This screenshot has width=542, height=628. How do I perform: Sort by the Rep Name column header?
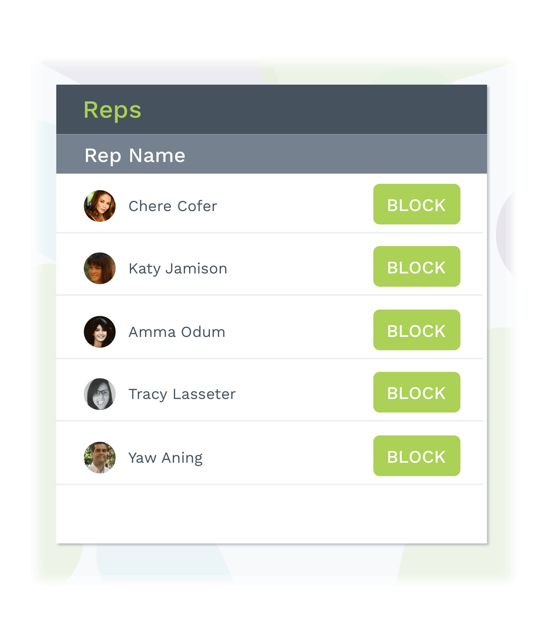(x=135, y=156)
